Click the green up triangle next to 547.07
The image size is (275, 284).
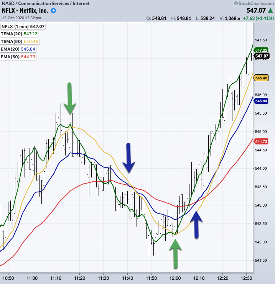click(270, 10)
